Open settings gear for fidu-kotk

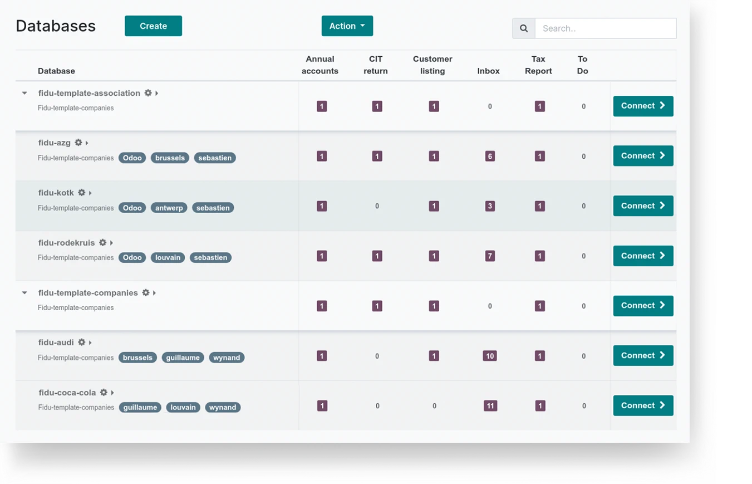[x=82, y=193]
